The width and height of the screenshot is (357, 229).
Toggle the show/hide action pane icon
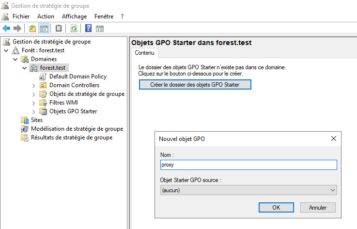(100, 29)
